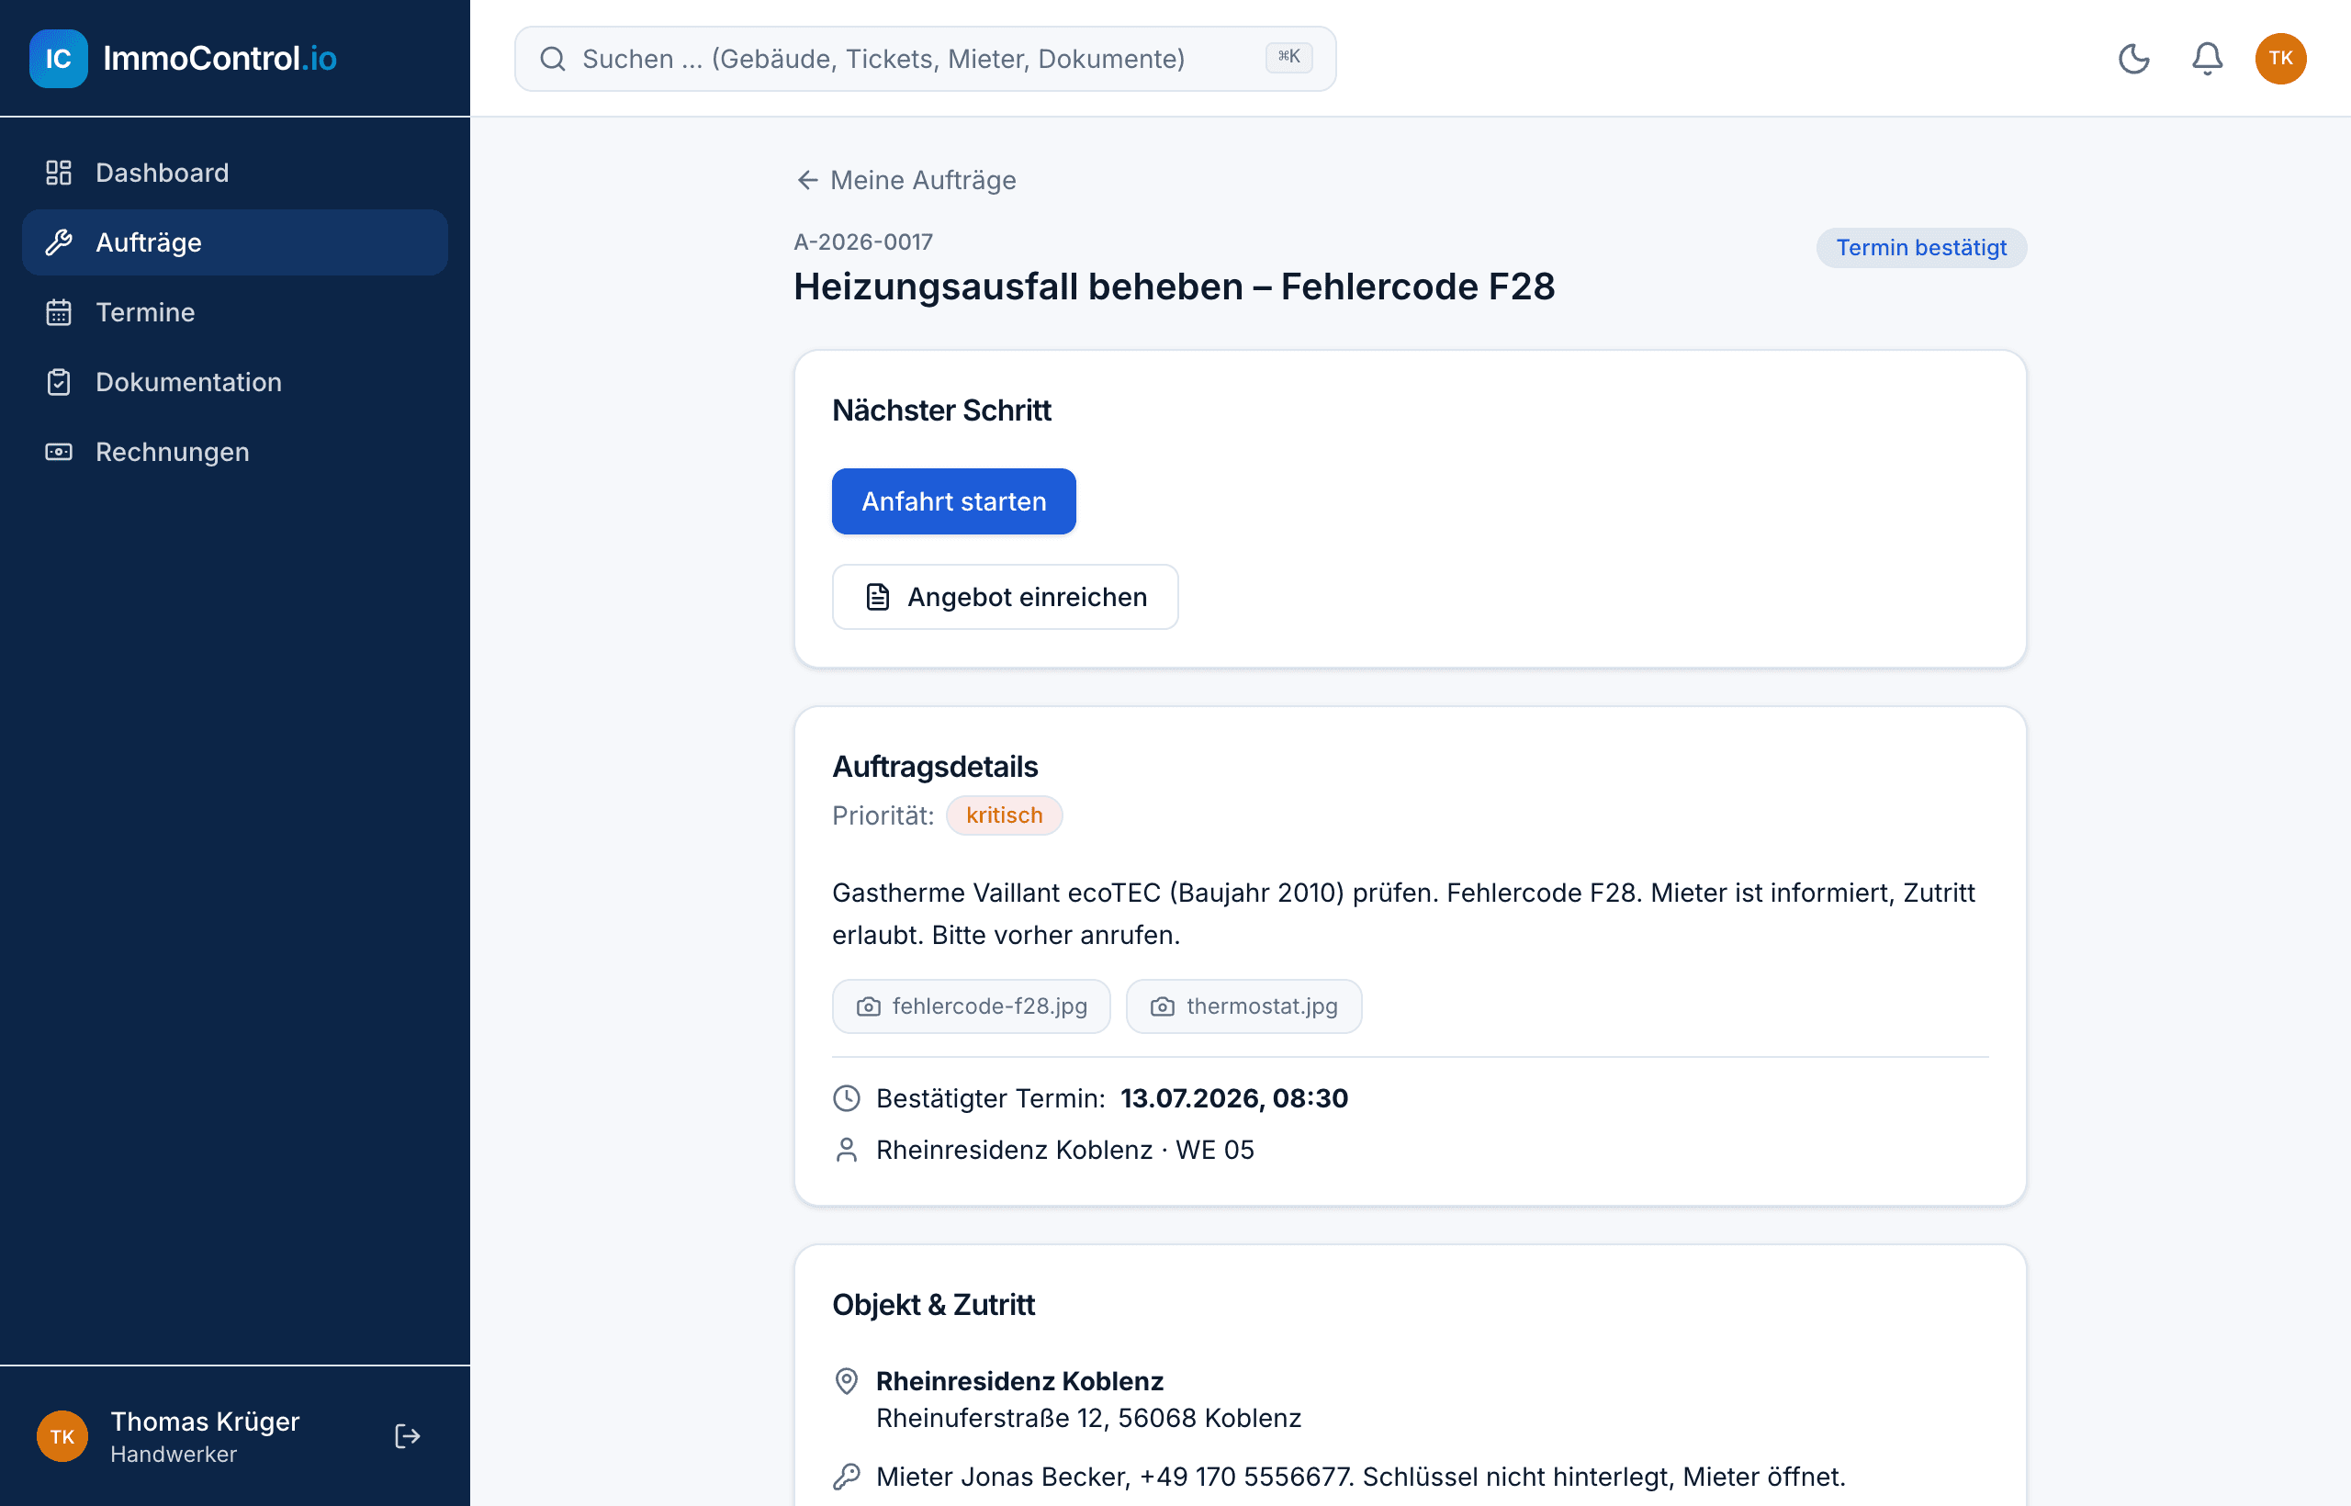Click Thomas Krüger name in sidebar footer
This screenshot has height=1506, width=2351.
tap(205, 1422)
